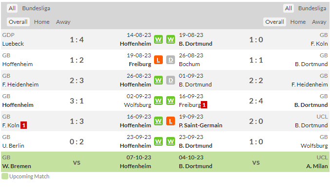Click gray D badge for F. Heidenheim draw
The image size is (330, 189).
(x=171, y=80)
